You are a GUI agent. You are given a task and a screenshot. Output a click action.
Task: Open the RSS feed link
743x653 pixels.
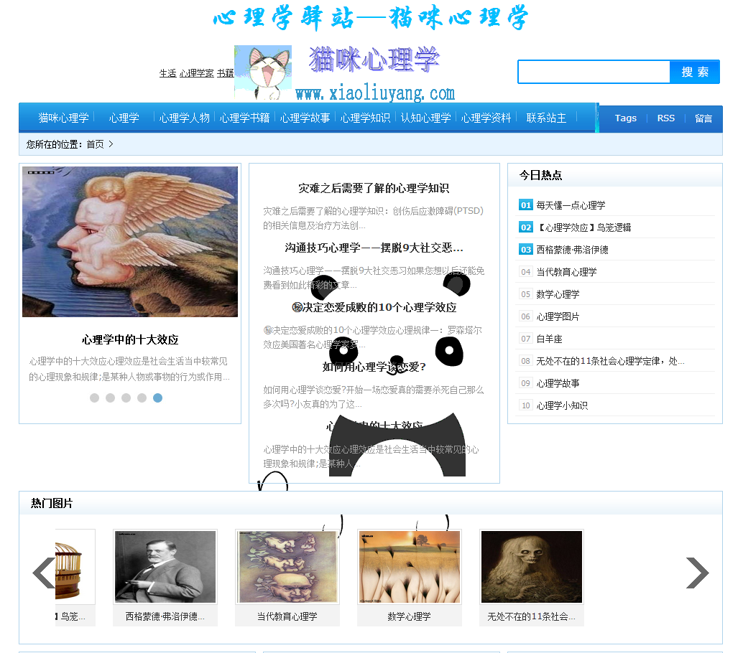pos(666,118)
